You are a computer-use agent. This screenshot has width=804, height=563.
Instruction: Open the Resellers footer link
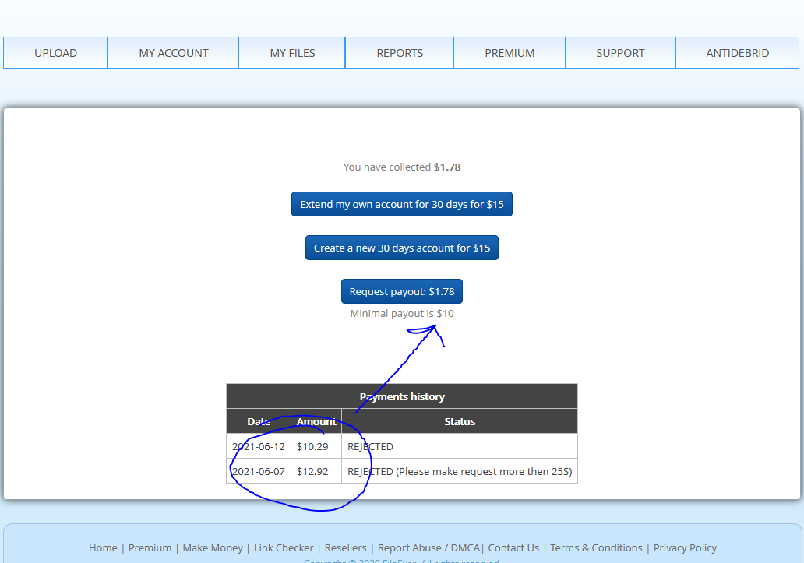click(345, 547)
